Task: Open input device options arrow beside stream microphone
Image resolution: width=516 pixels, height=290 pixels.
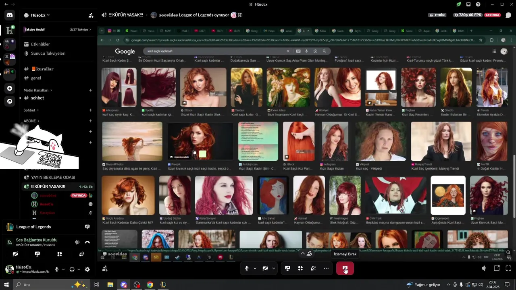Action: point(255,268)
